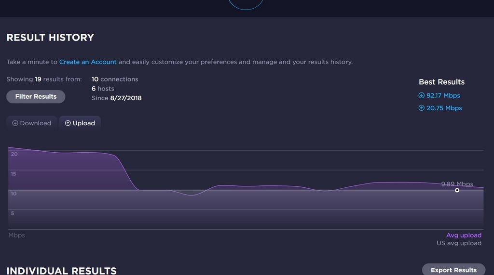494x275 pixels.
Task: Click the 15 axis label on chart
Action: pos(13,174)
